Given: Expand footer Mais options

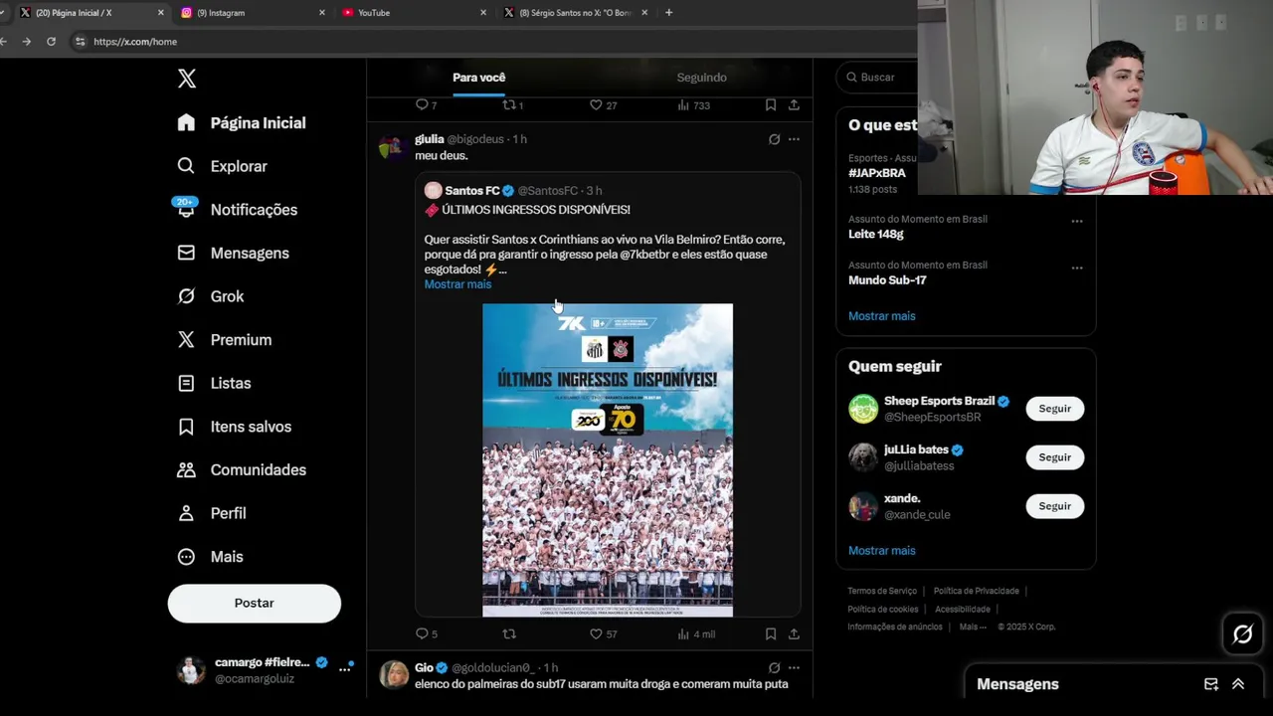Looking at the screenshot, I should pyautogui.click(x=973, y=626).
